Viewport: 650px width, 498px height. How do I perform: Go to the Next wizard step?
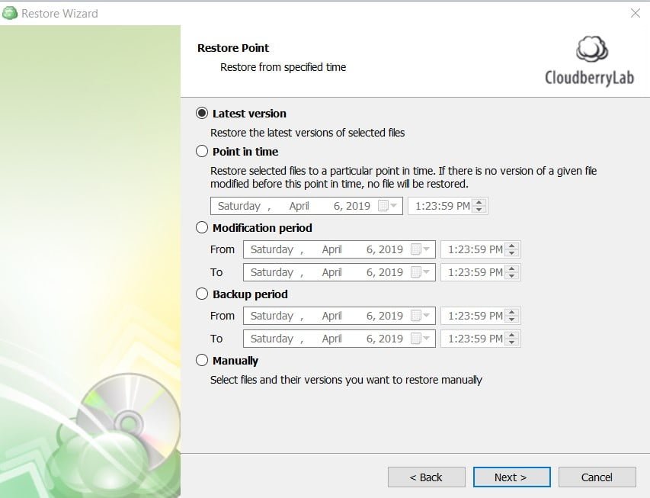tap(512, 477)
